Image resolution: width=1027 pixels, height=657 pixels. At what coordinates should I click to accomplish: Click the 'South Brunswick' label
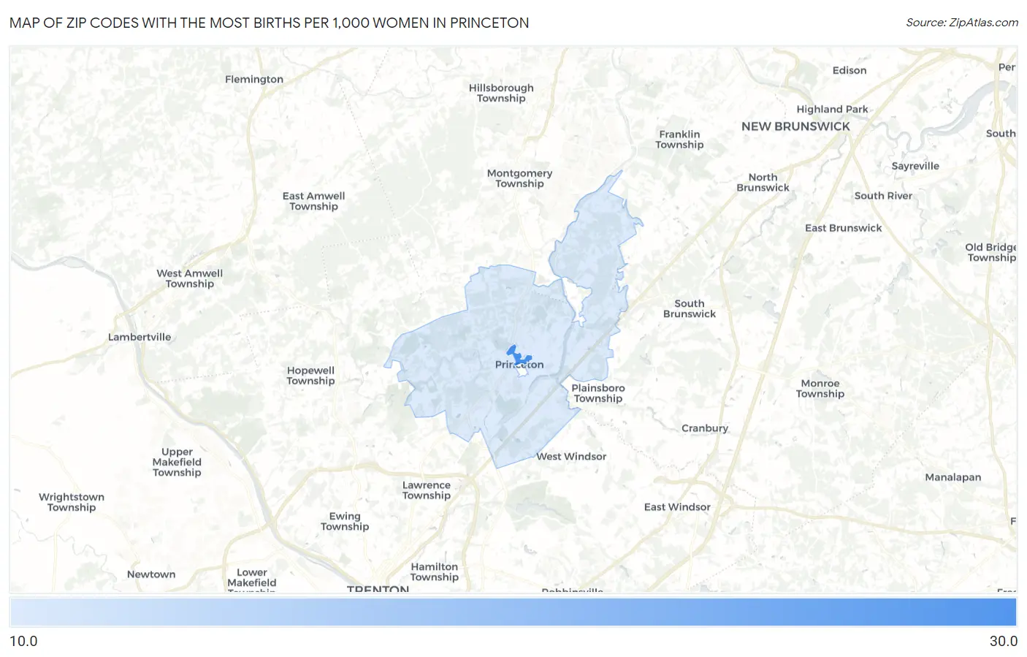point(690,308)
